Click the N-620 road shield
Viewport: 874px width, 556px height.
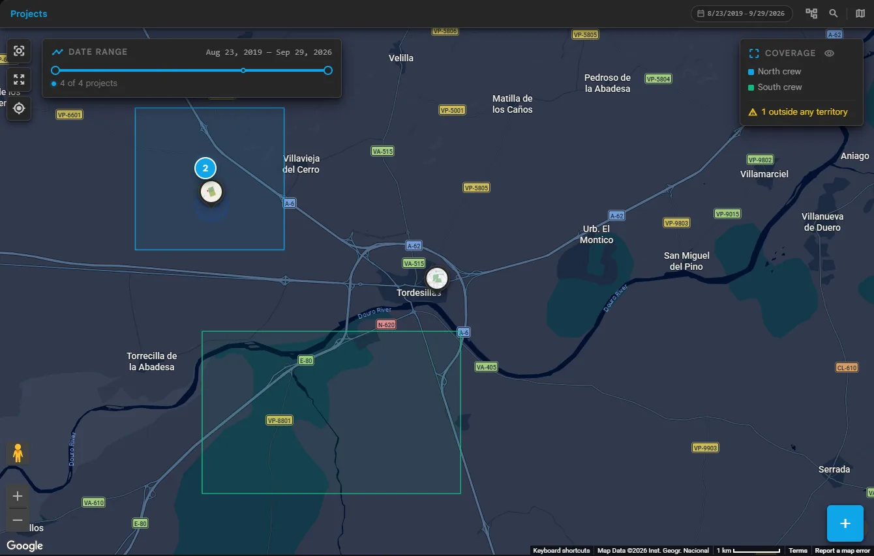(x=386, y=325)
